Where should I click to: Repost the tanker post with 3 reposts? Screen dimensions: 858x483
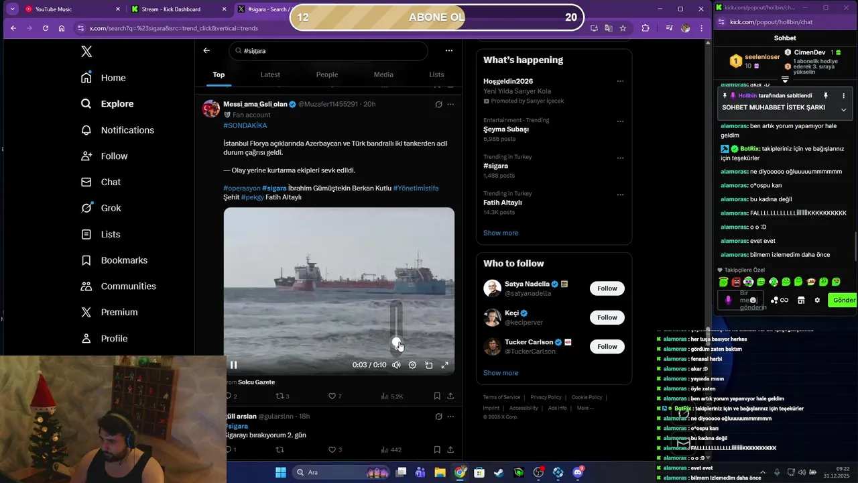[x=282, y=396]
